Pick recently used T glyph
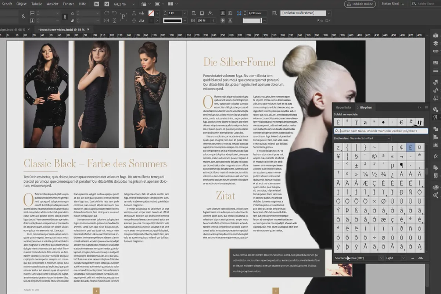Viewport: 441px width, 294px height. 356,122
